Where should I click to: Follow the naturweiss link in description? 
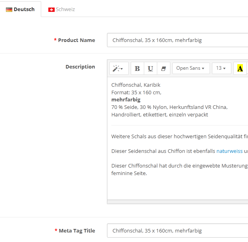tap(229, 151)
